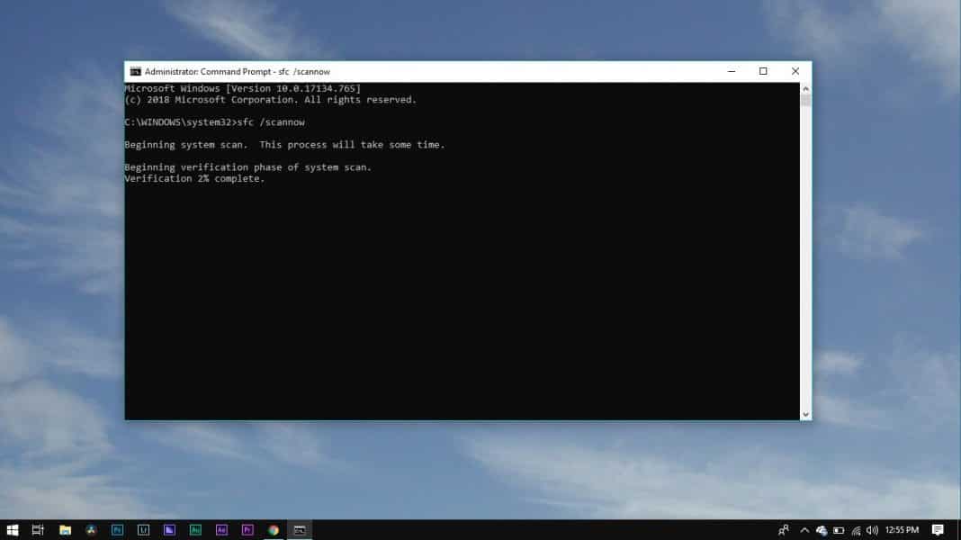Expand hidden icons with the tray chevron
961x540 pixels.
[x=804, y=530]
